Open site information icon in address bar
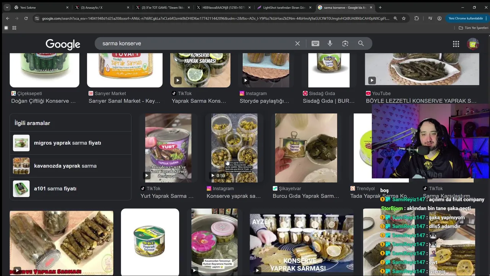Viewport: 490px width, 276px height. 37,18
